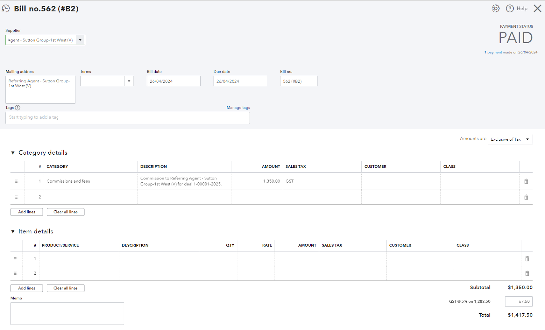
Task: Click the Help question mark icon
Action: (510, 8)
